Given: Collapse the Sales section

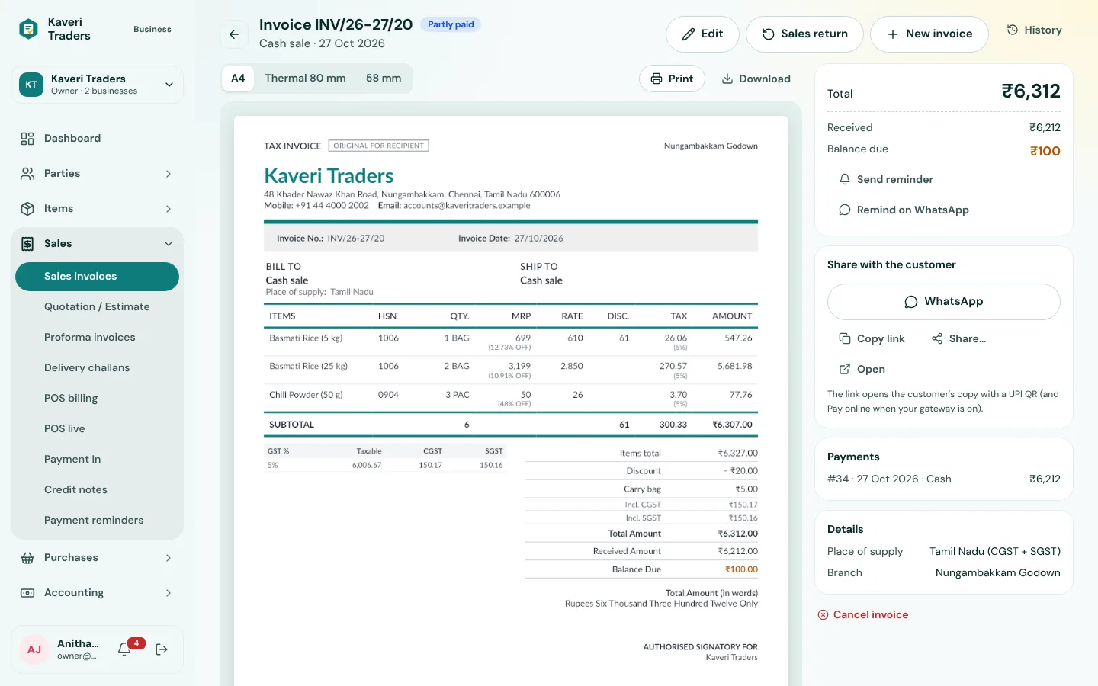Looking at the screenshot, I should (98, 243).
